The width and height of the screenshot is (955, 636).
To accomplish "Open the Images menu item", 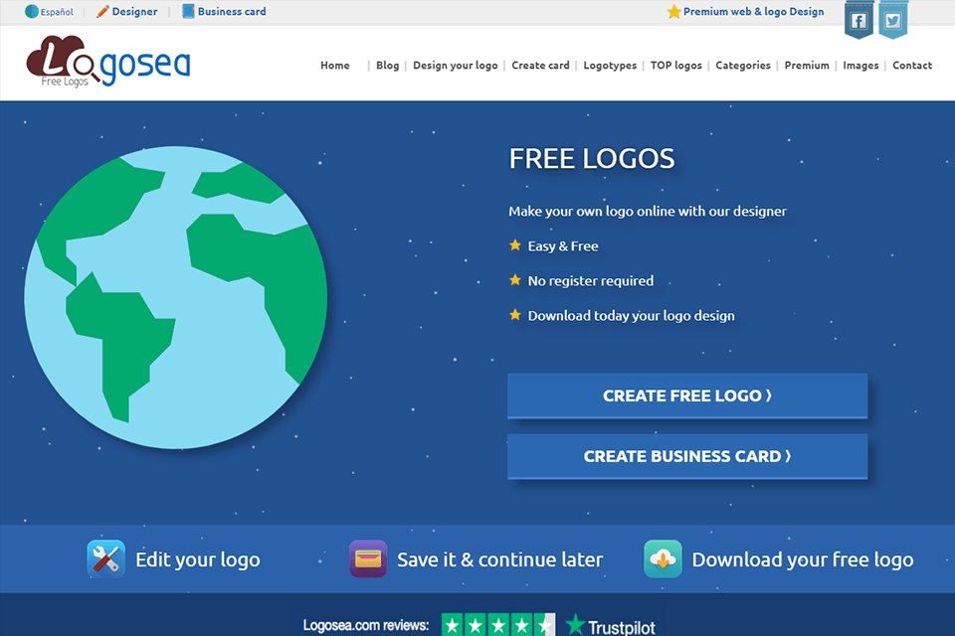I will click(x=860, y=66).
